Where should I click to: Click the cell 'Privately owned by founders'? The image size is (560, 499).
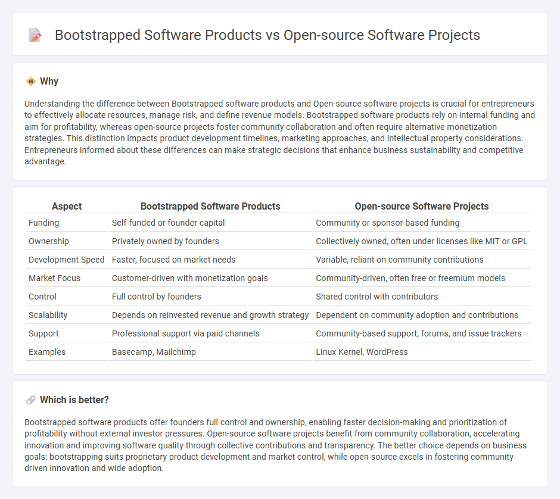pyautogui.click(x=210, y=241)
